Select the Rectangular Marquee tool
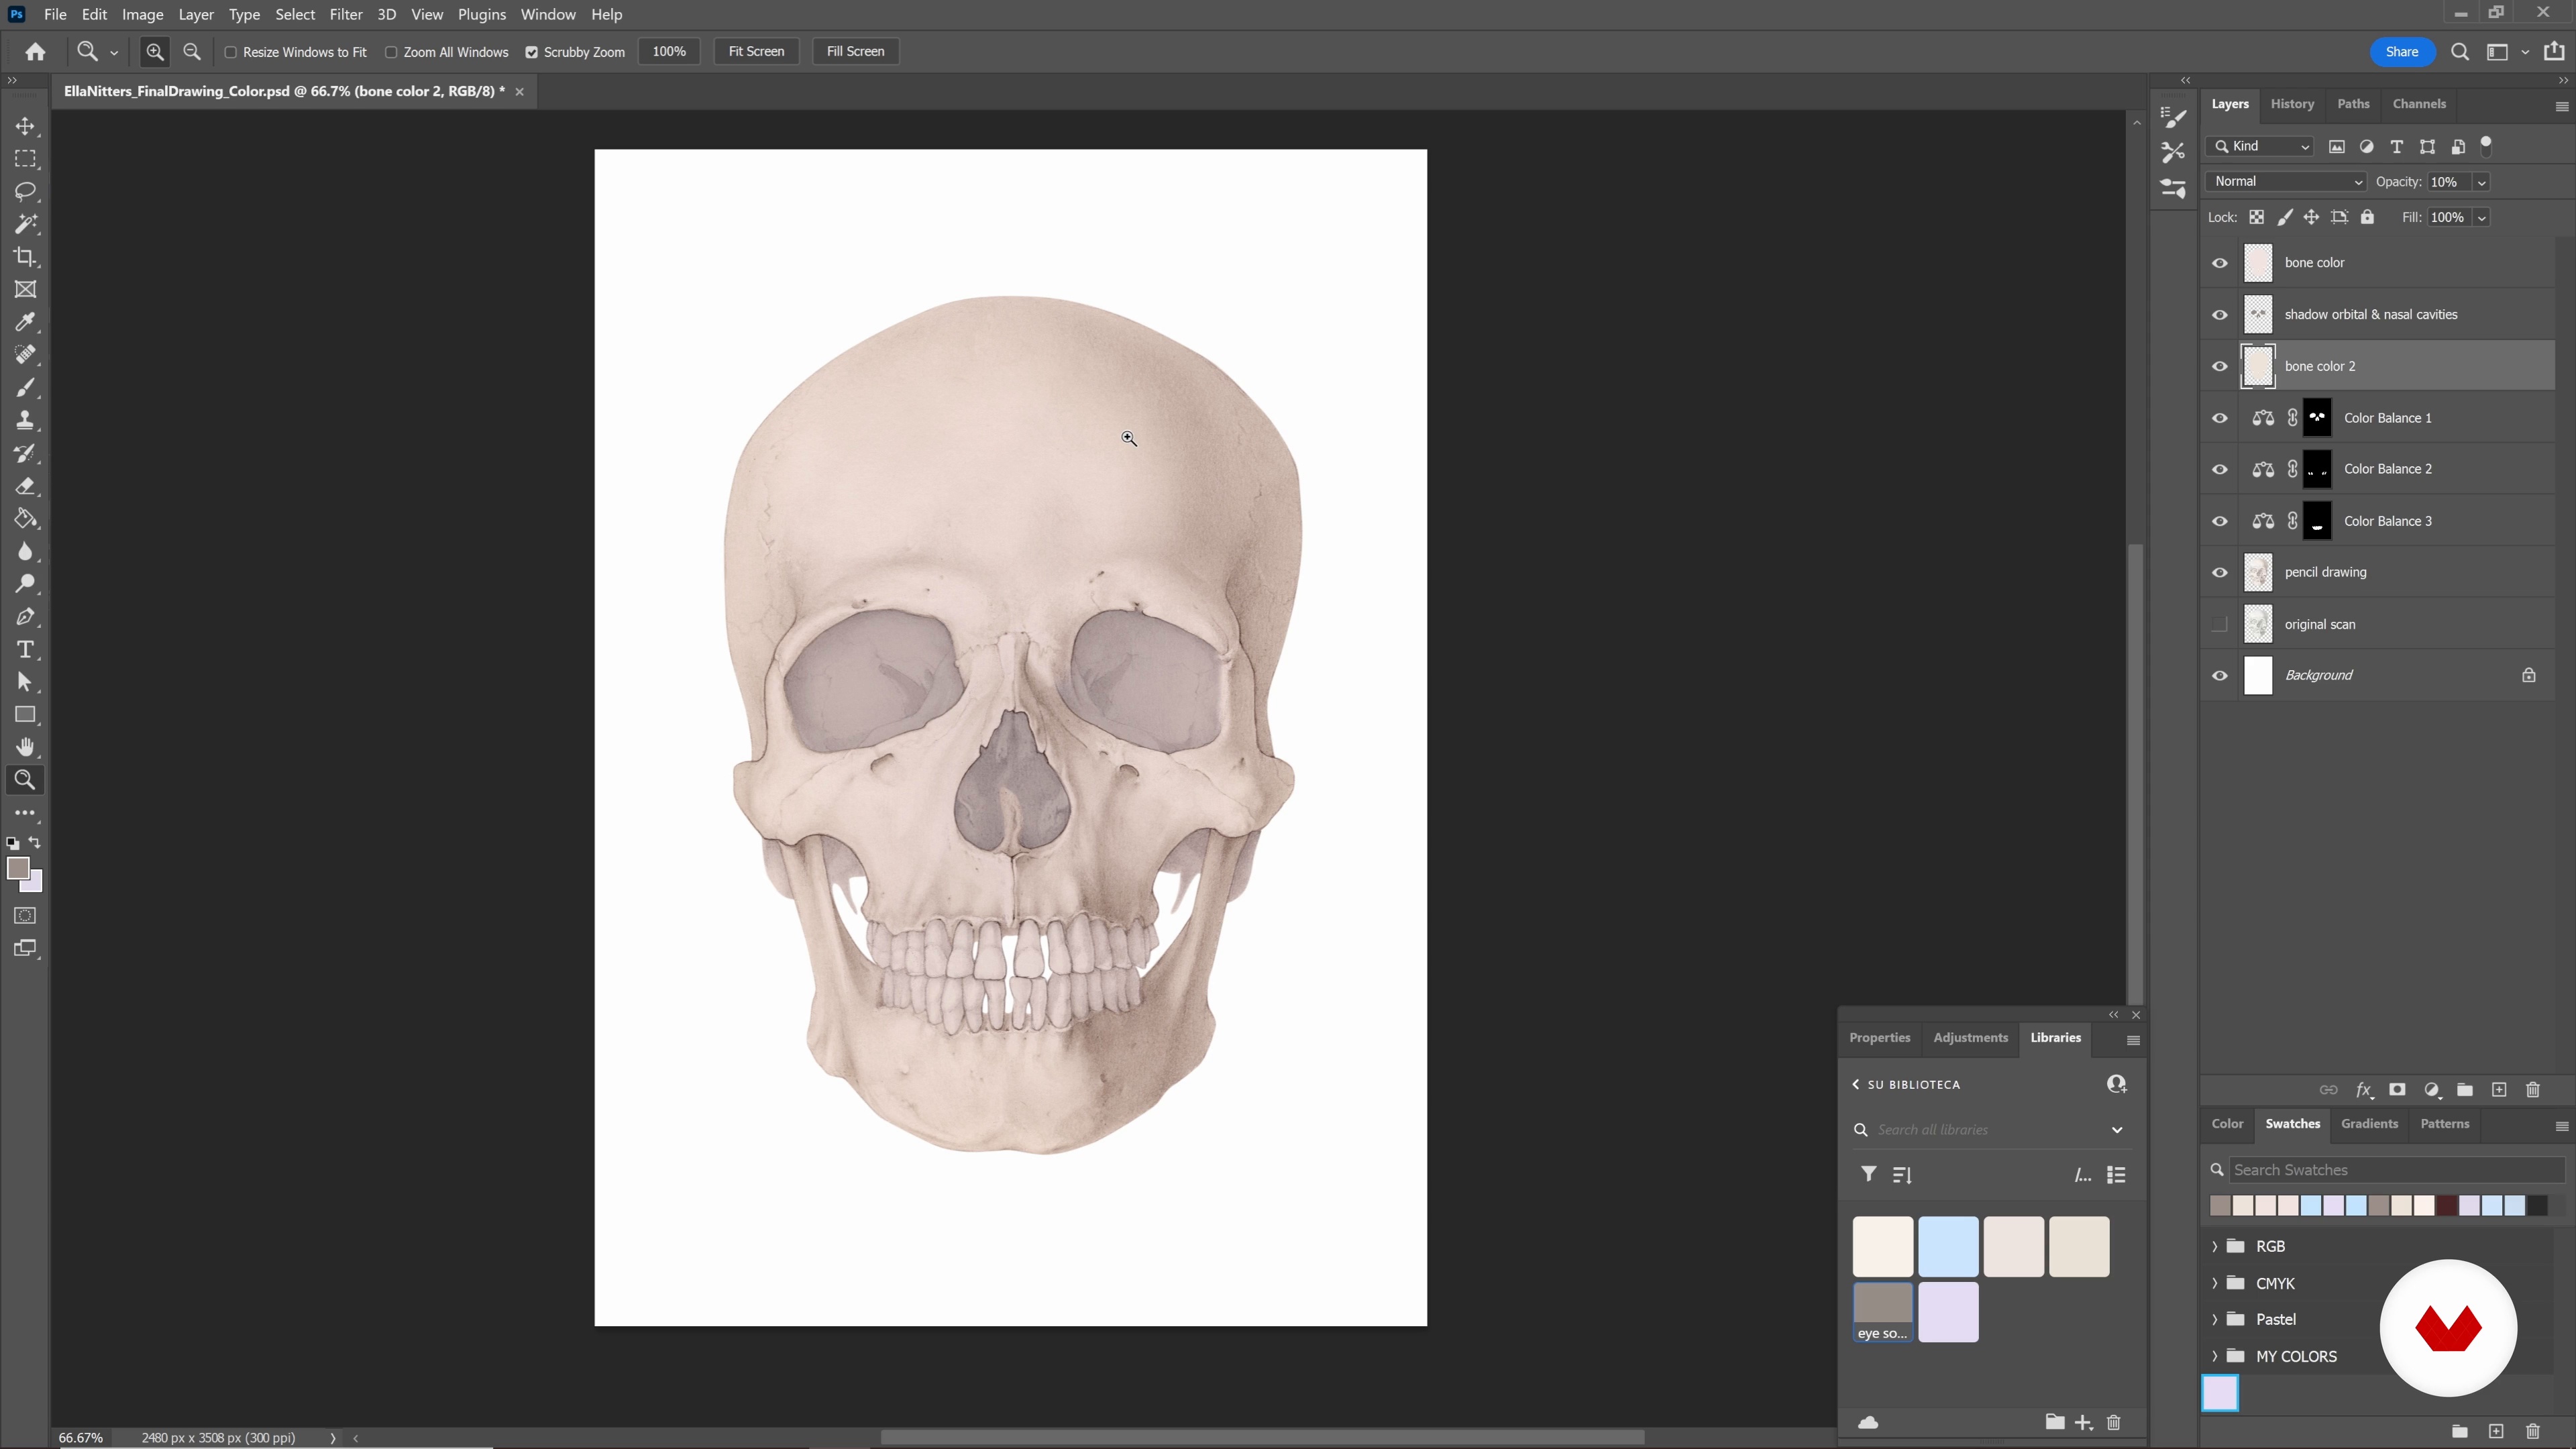 coord(25,159)
